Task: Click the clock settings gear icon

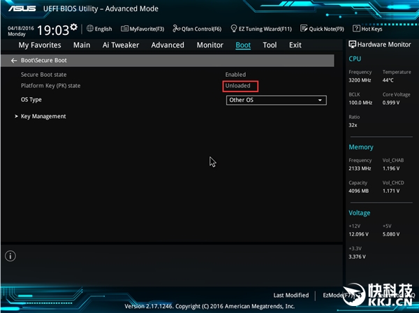Action: [x=74, y=27]
